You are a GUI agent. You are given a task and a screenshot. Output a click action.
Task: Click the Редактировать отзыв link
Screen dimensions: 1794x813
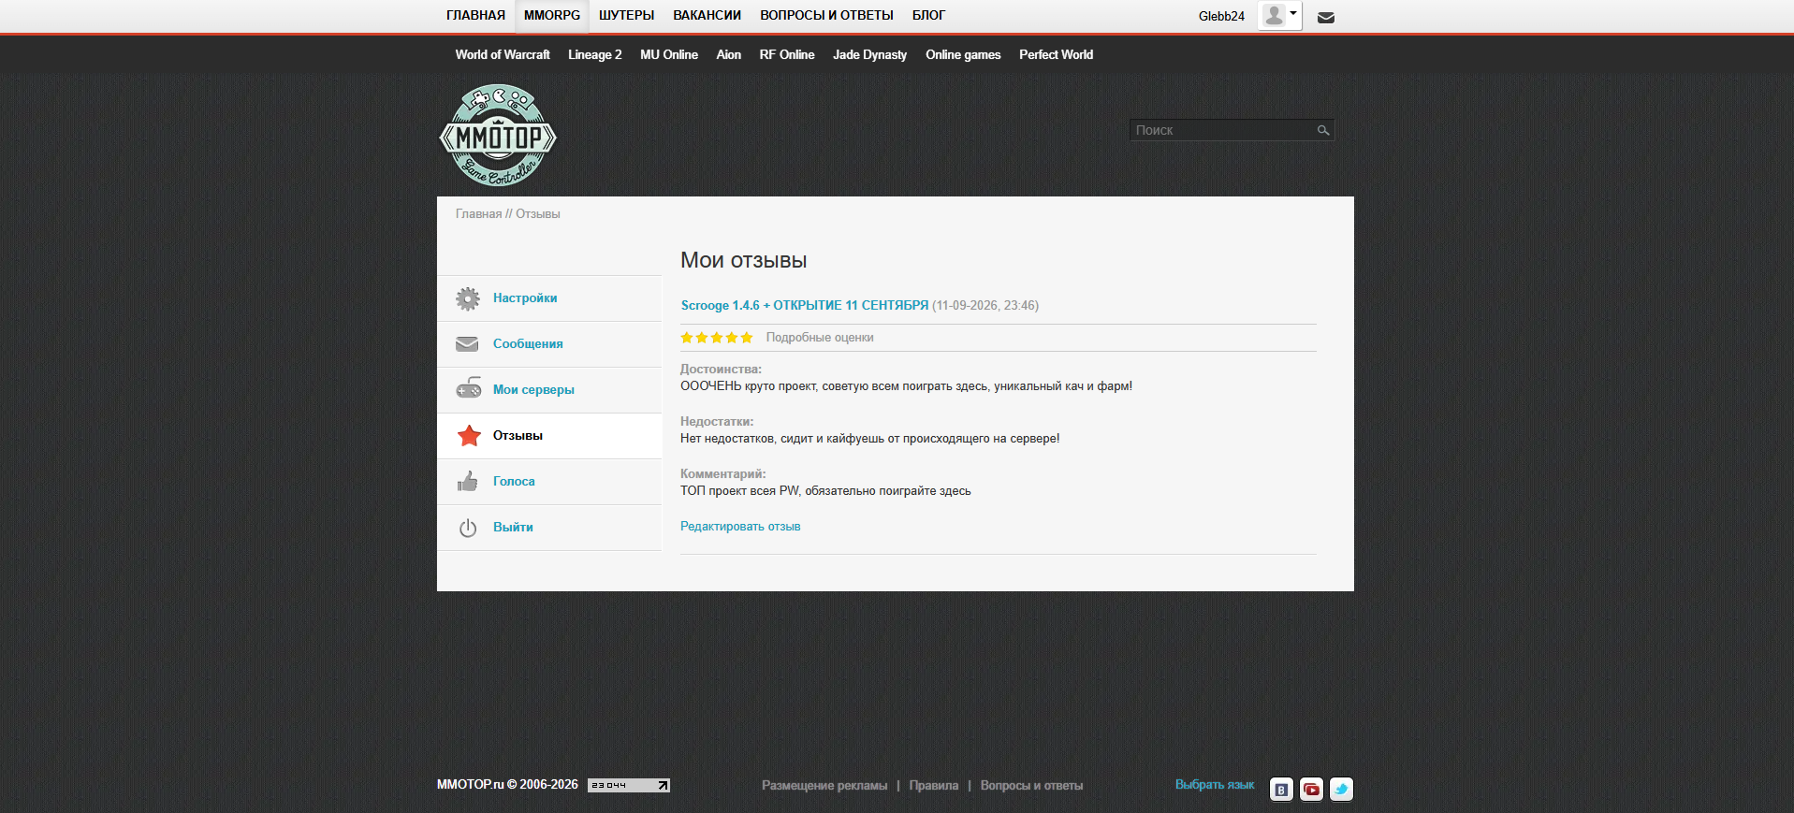pyautogui.click(x=740, y=527)
